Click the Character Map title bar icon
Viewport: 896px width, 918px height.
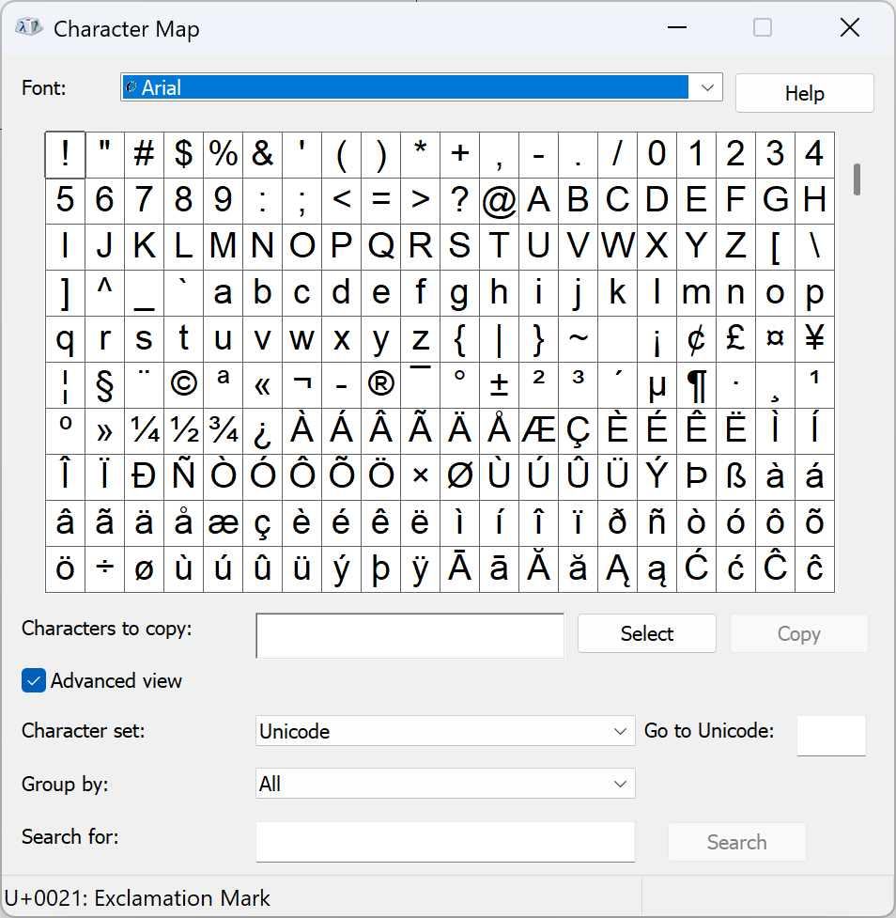click(27, 27)
